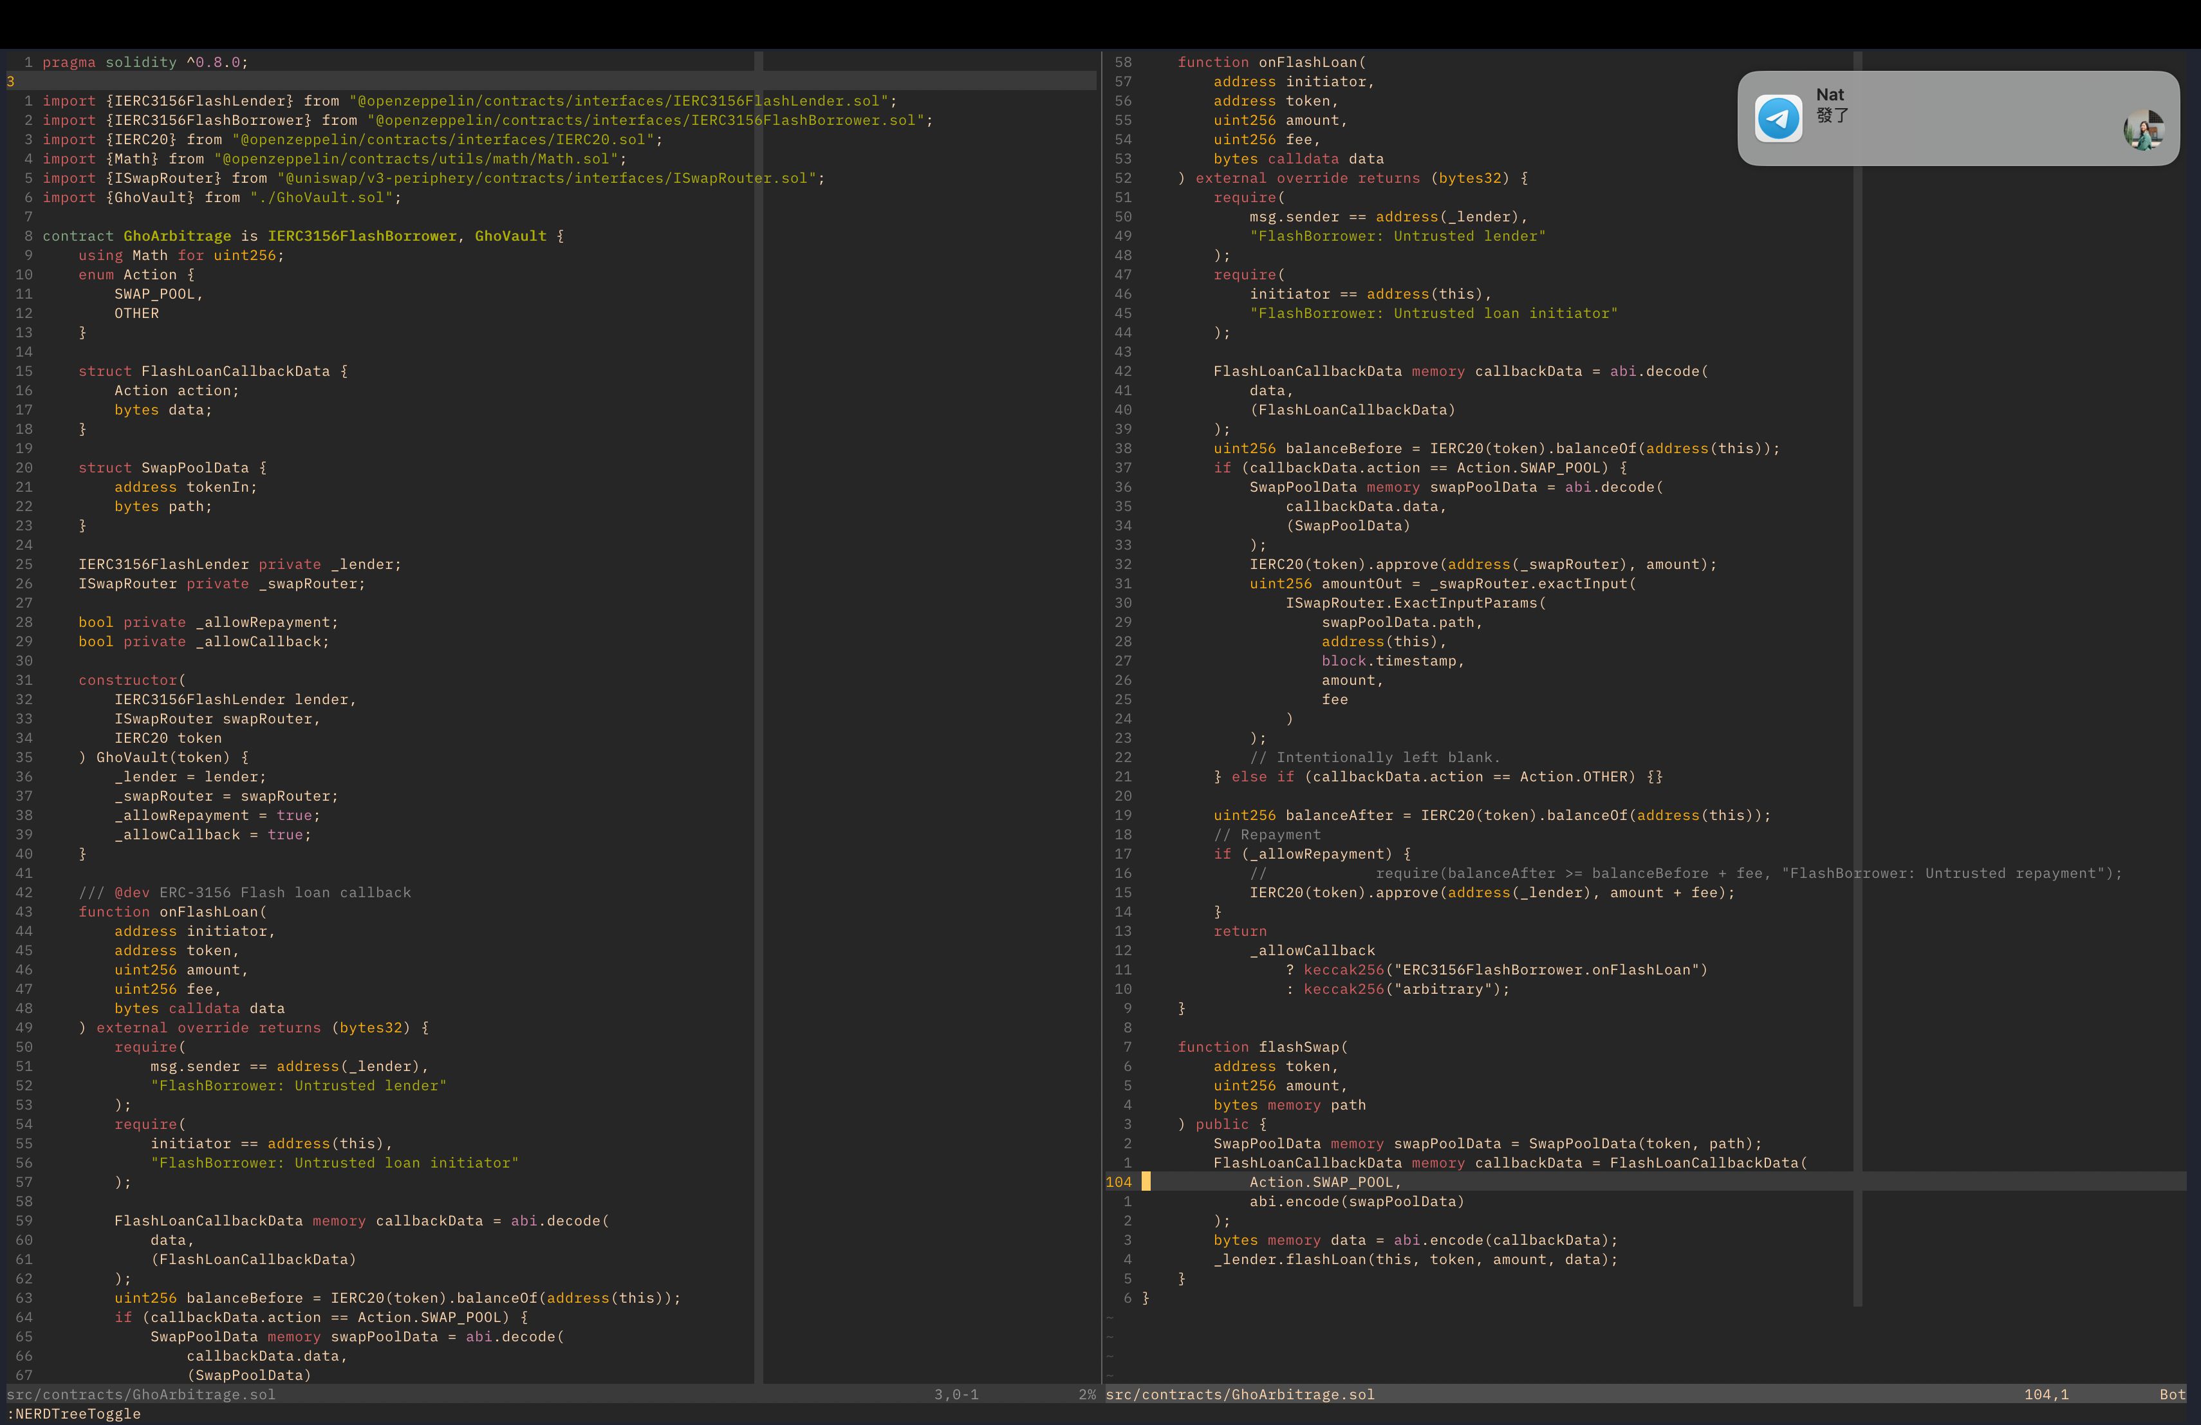Viewport: 2201px width, 1425px height.
Task: Click the 'constructor(' line
Action: (x=132, y=680)
